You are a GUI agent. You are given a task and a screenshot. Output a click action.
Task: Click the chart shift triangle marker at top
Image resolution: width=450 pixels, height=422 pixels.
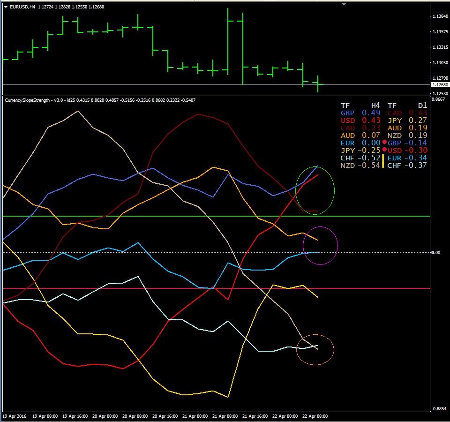tap(344, 4)
